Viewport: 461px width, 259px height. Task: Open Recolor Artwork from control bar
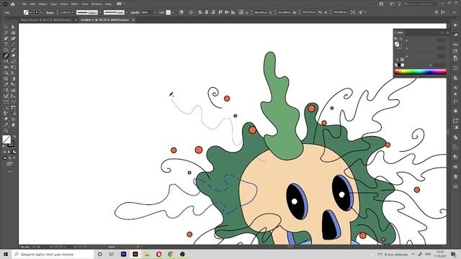(x=181, y=12)
